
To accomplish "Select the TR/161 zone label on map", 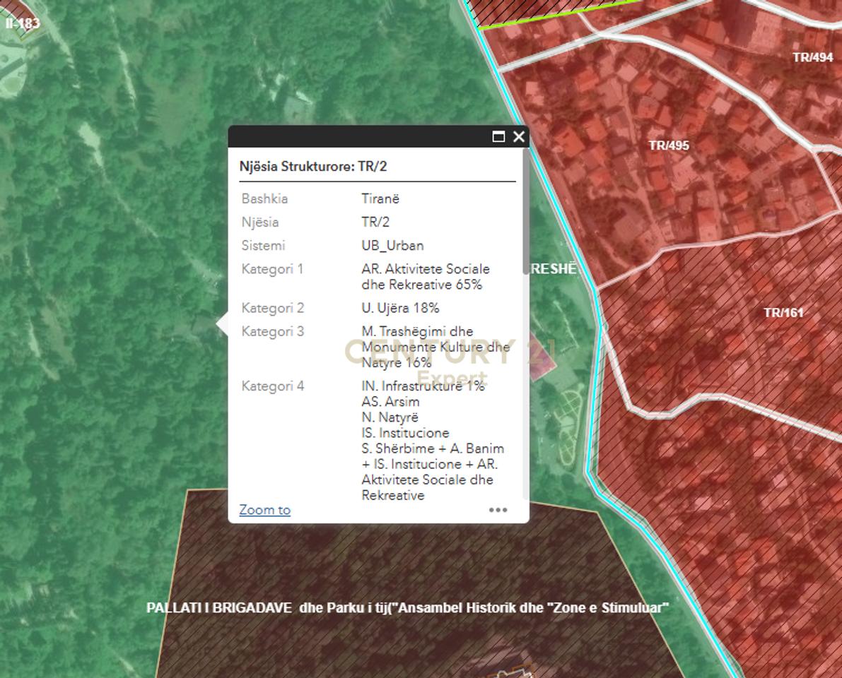I will point(783,312).
